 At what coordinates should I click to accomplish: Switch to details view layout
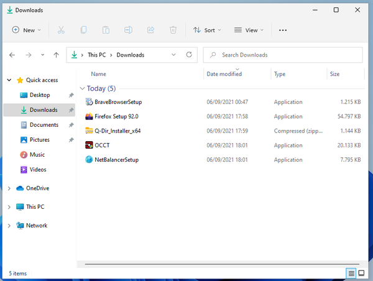point(351,273)
